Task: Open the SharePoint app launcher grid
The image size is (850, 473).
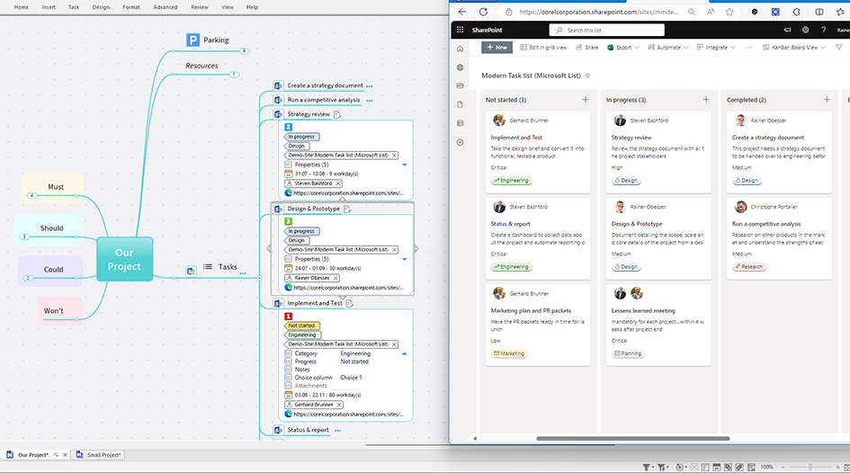Action: coord(461,30)
